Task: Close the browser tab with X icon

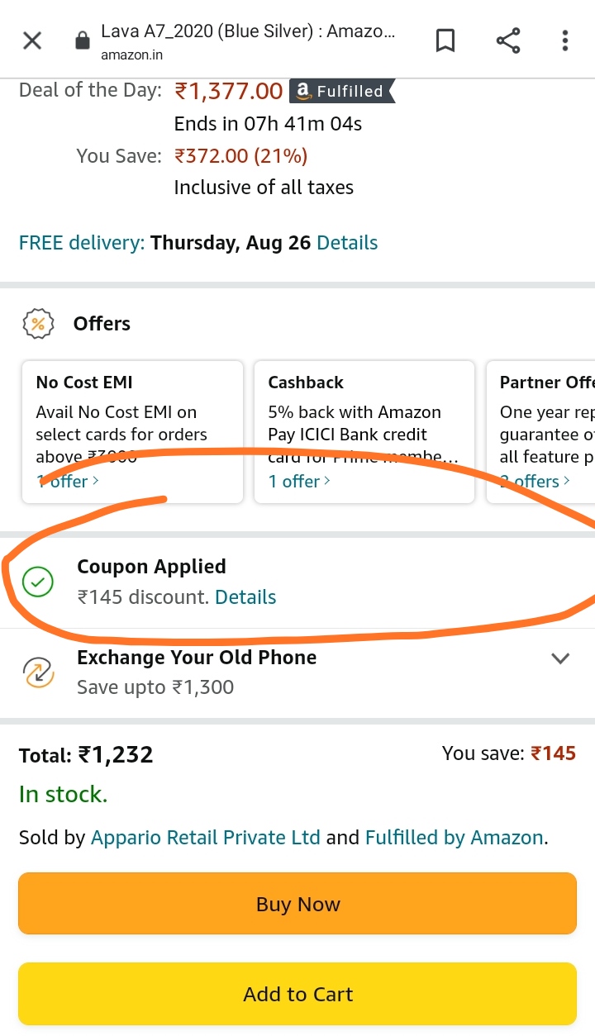Action: point(32,40)
